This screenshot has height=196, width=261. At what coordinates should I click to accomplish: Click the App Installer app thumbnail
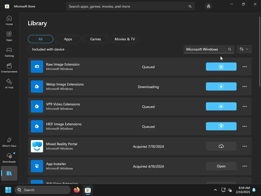[37, 166]
